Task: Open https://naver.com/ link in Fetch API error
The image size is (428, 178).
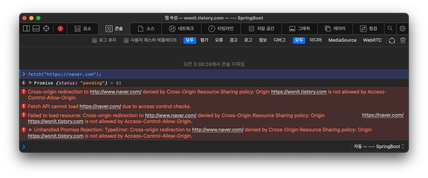Action: pos(100,106)
